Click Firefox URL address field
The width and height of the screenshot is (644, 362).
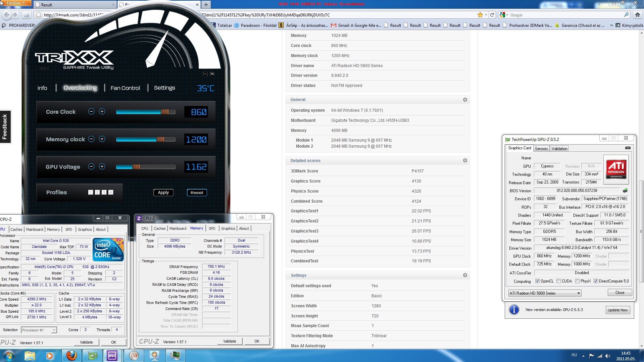point(255,15)
